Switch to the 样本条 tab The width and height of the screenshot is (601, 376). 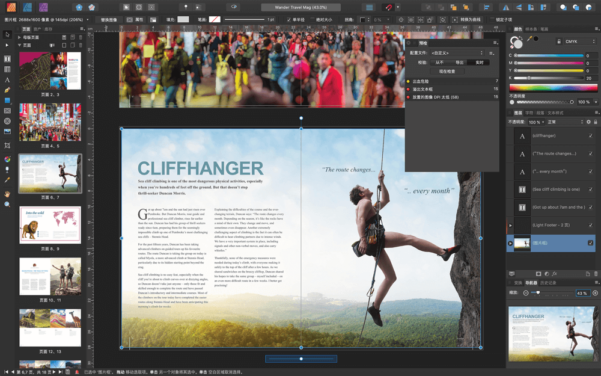pyautogui.click(x=531, y=29)
